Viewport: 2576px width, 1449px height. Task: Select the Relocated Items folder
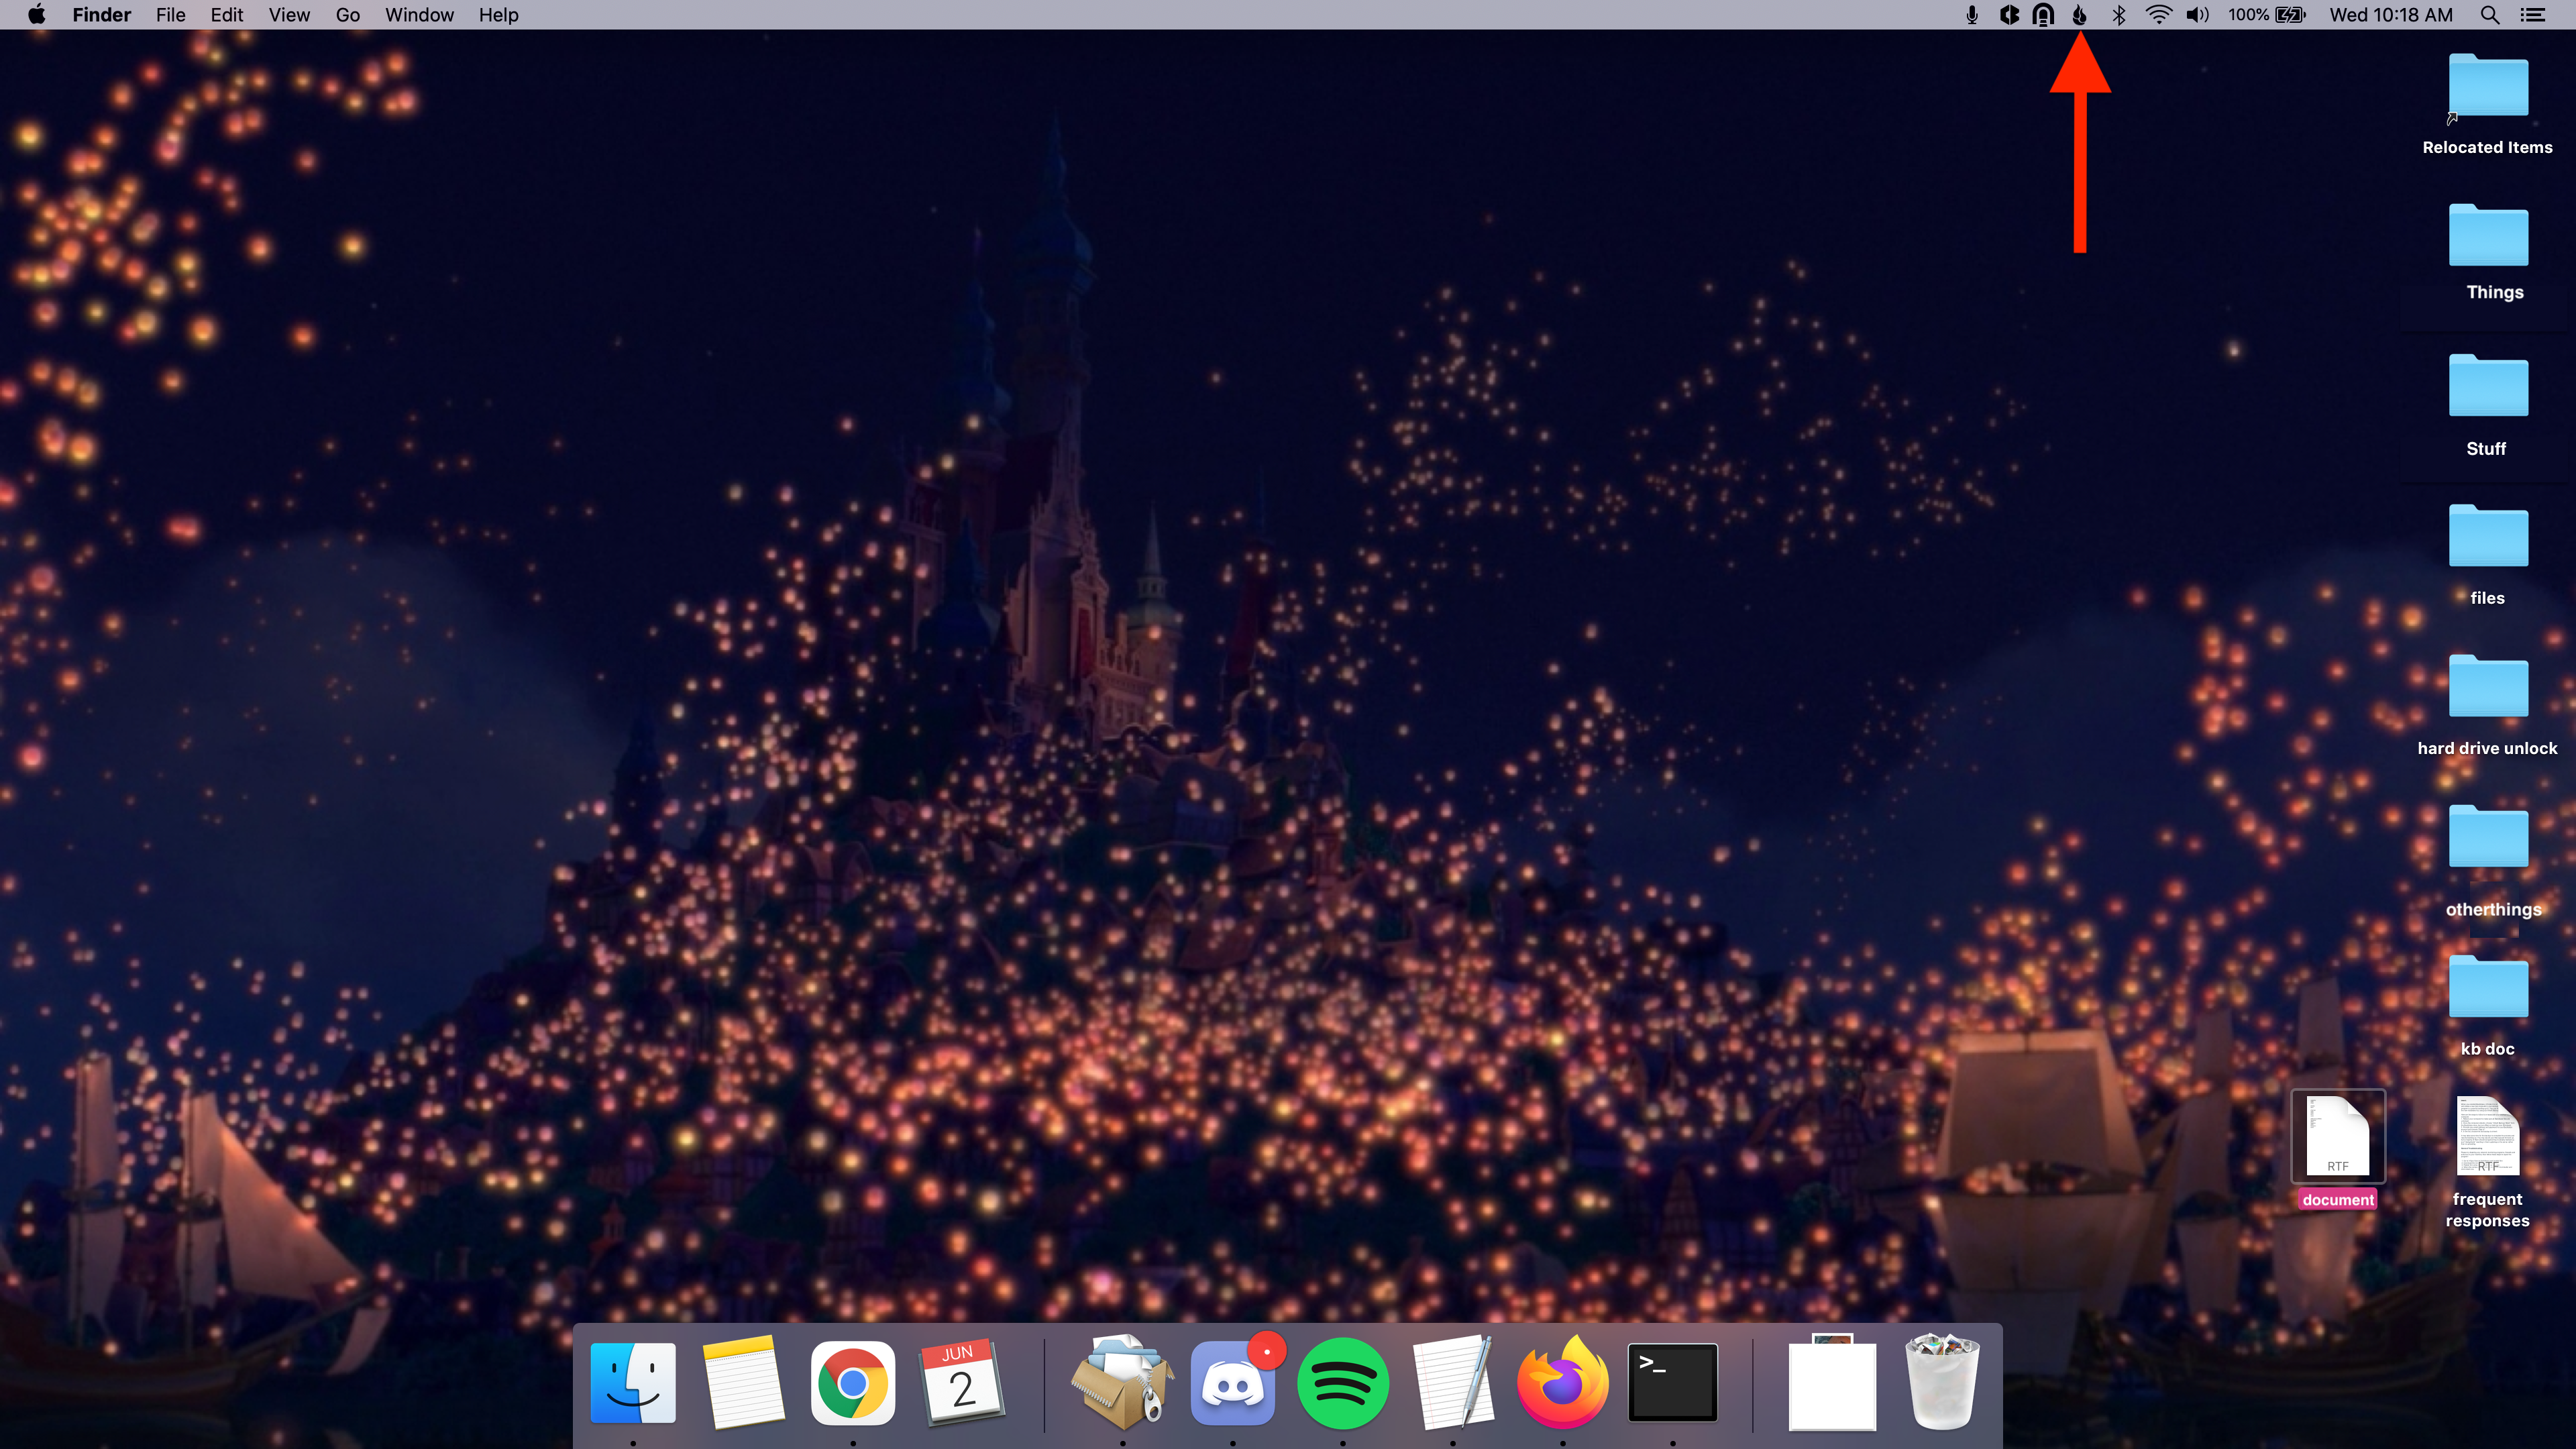(x=2487, y=86)
